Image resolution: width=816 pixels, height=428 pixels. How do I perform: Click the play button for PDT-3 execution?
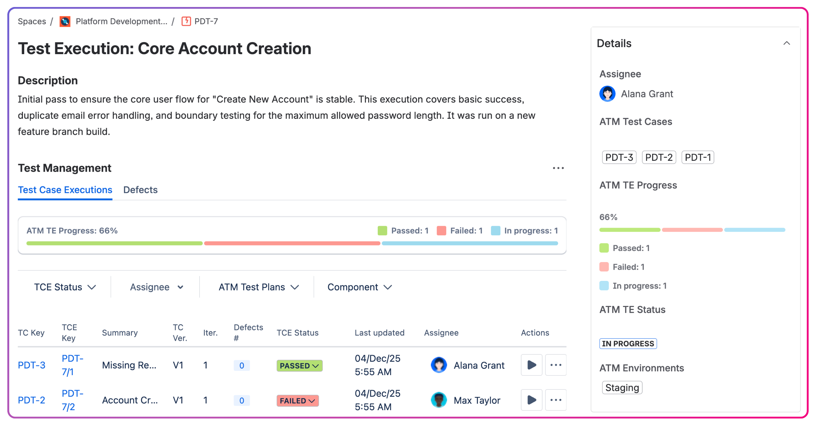tap(531, 365)
